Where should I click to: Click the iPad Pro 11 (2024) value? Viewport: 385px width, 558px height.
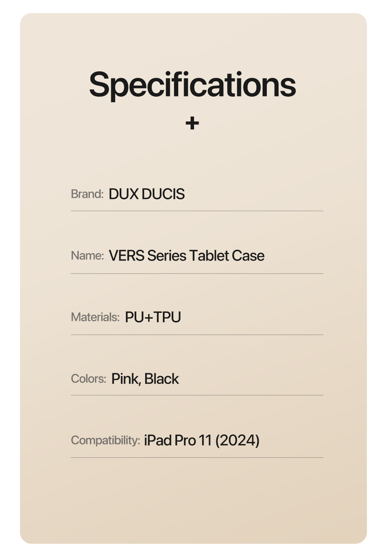coord(202,440)
